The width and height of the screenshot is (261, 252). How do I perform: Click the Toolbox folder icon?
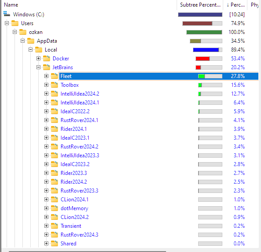pyautogui.click(x=54, y=85)
